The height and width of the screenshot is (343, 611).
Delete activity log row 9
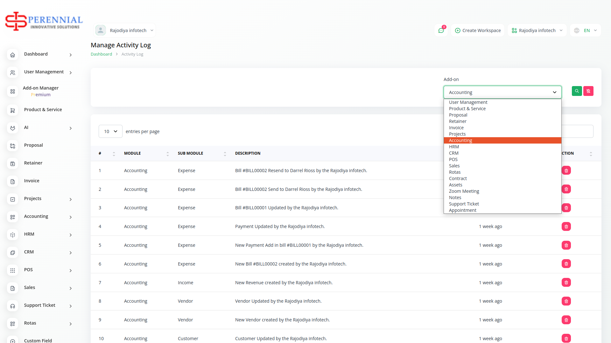click(566, 320)
